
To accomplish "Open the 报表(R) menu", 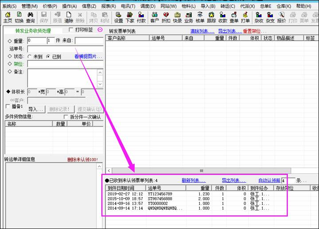I will tap(109, 6).
